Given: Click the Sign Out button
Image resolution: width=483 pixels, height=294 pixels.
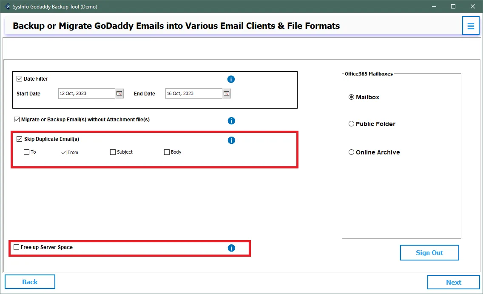Looking at the screenshot, I should click(x=429, y=252).
